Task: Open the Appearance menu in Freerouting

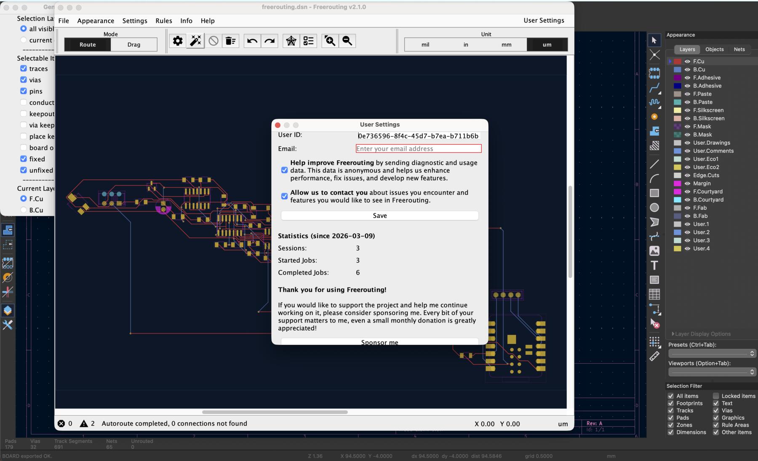Action: [96, 21]
